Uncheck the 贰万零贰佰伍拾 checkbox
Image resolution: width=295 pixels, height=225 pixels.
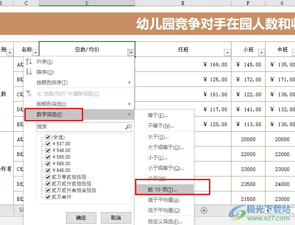(x=48, y=177)
